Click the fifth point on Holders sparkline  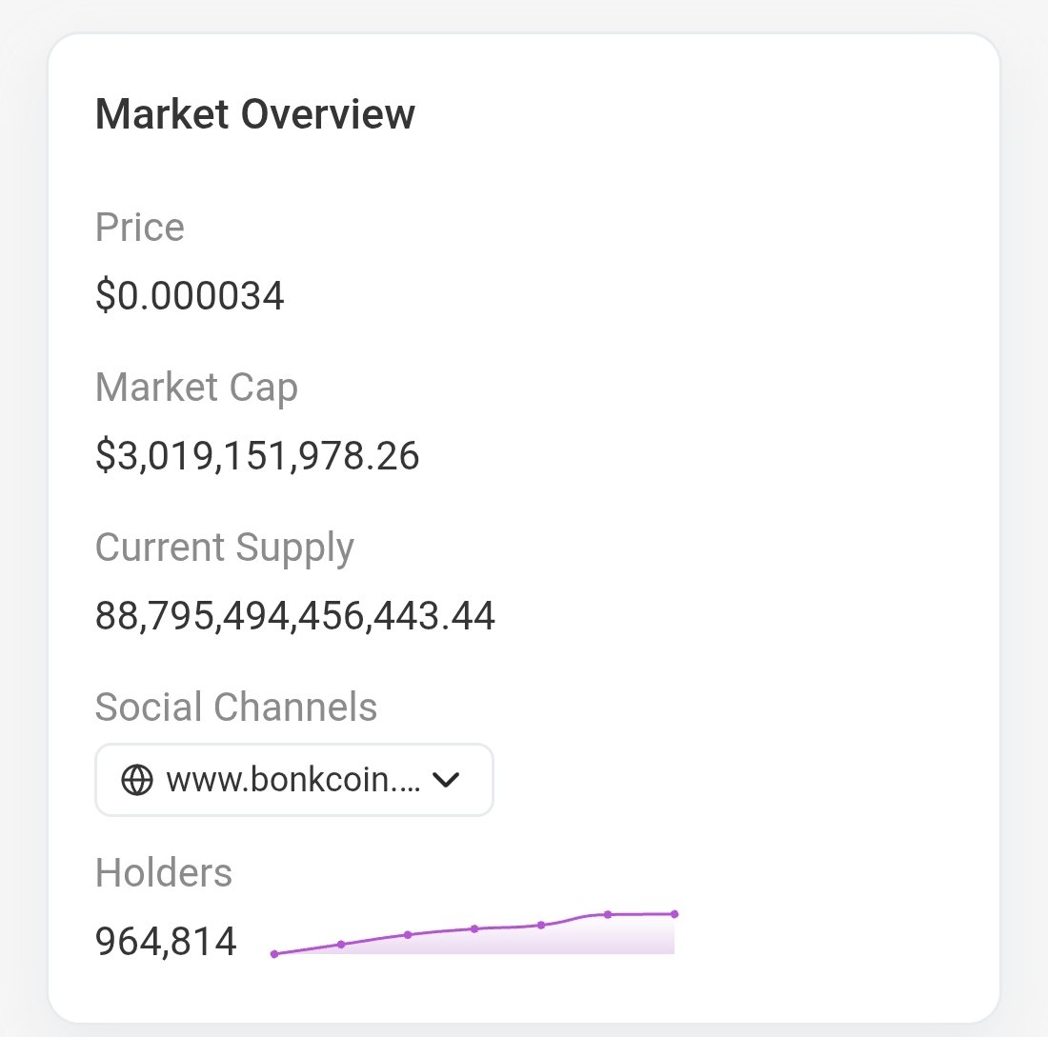pos(541,926)
